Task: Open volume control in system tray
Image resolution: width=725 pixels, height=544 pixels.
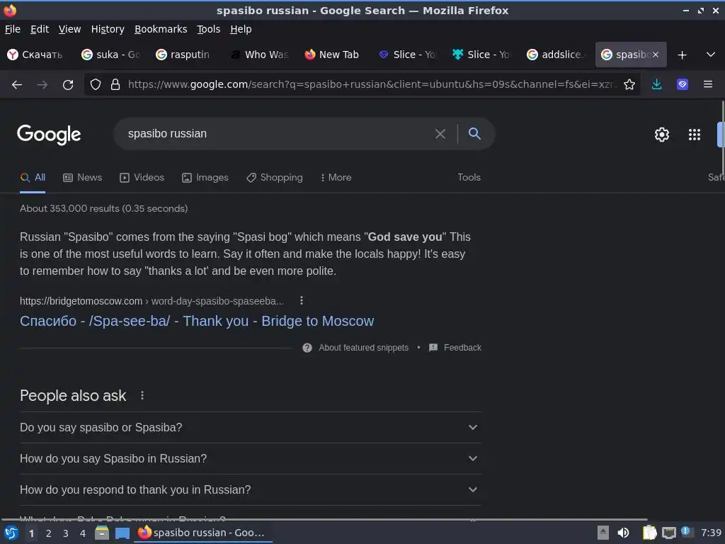Action: point(623,533)
